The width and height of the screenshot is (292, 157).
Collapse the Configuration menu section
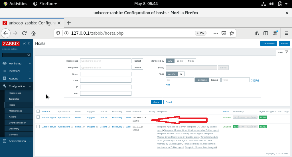tap(30, 86)
